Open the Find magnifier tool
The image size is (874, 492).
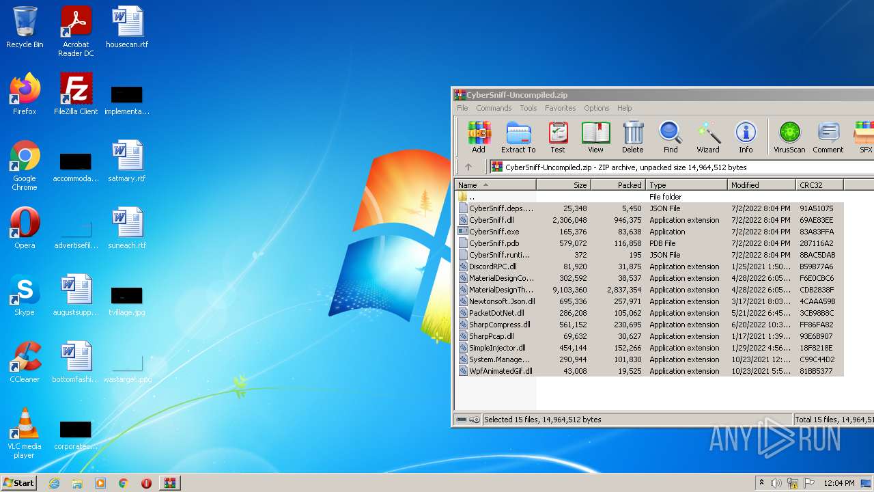pyautogui.click(x=671, y=137)
